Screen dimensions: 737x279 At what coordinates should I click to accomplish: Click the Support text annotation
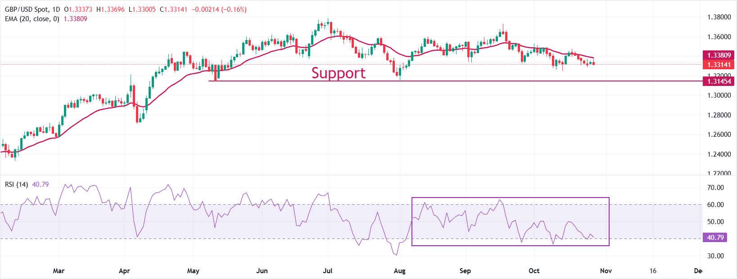pos(338,73)
